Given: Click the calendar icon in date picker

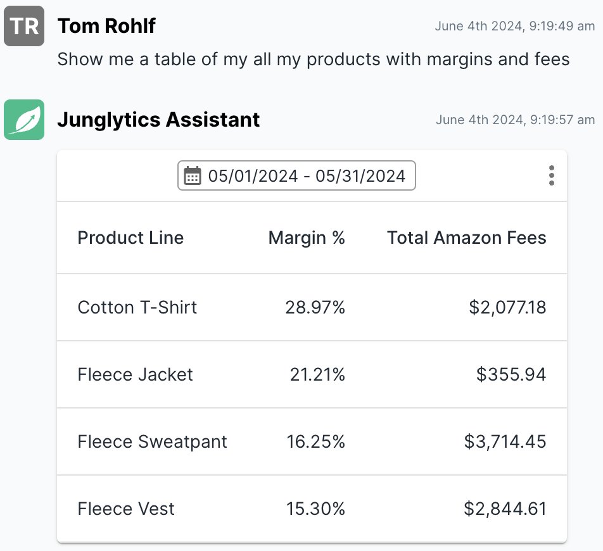Looking at the screenshot, I should [x=193, y=175].
